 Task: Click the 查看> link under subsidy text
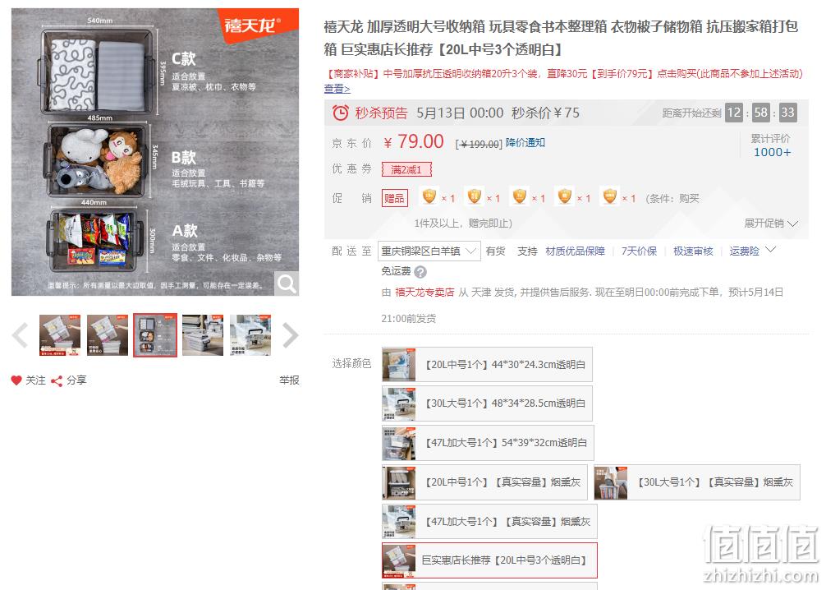tap(337, 89)
